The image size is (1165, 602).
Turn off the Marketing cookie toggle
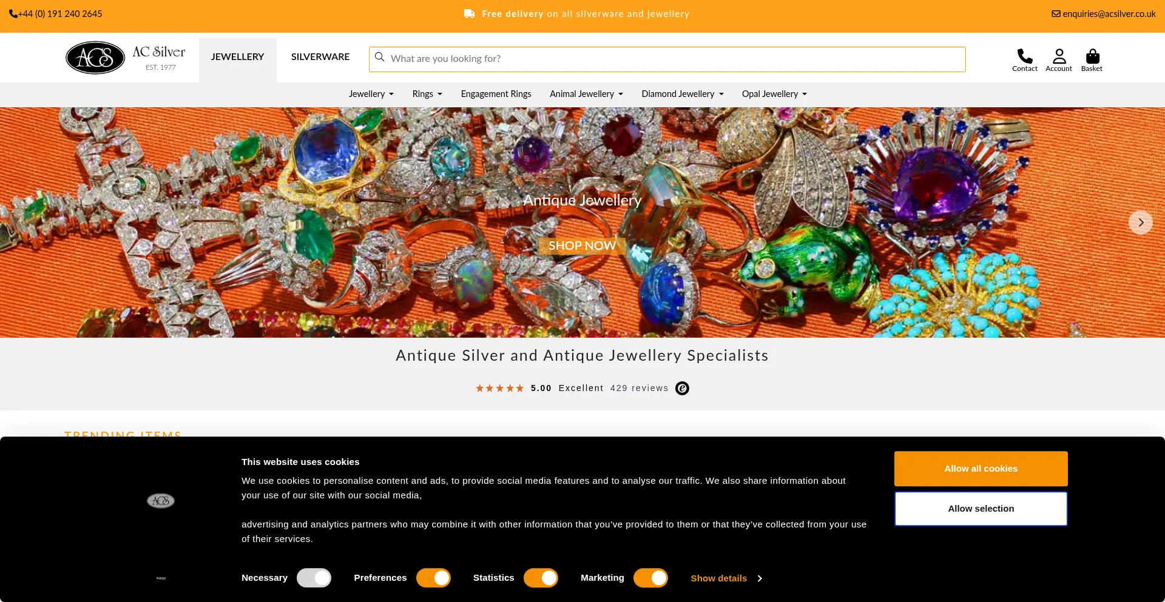coord(650,578)
